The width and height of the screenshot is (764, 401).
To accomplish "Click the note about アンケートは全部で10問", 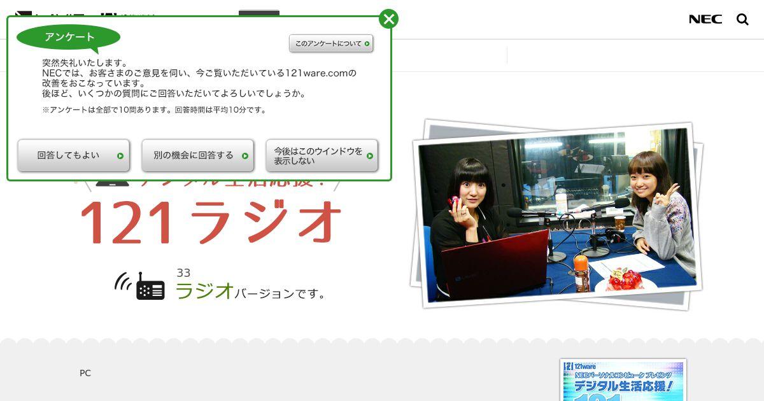I will [x=154, y=109].
